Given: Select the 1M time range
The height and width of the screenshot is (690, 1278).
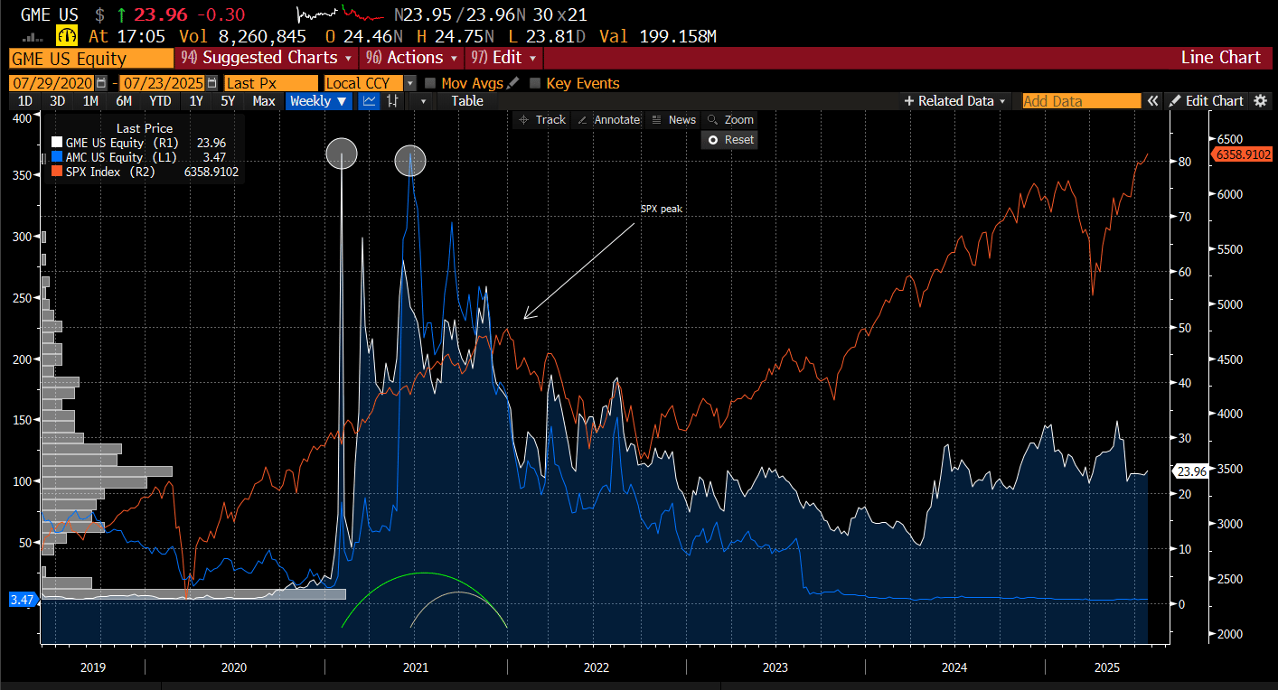Looking at the screenshot, I should tap(90, 101).
